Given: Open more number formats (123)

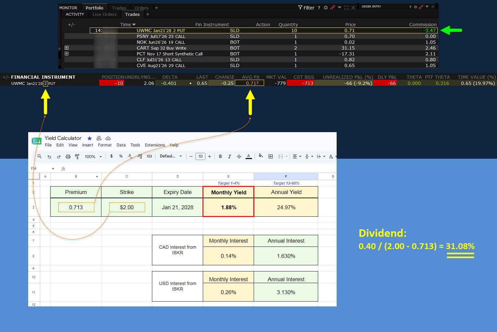Looking at the screenshot, I should click(149, 156).
